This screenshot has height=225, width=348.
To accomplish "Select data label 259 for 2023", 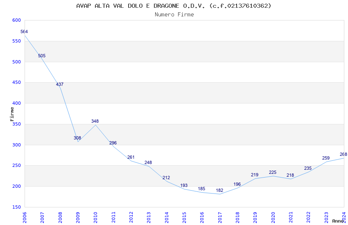I will (x=326, y=158).
